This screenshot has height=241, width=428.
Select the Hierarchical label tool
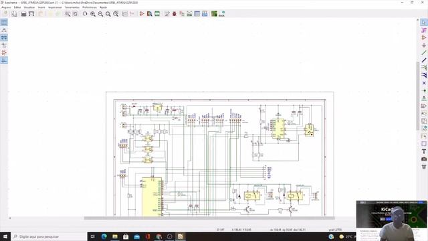click(424, 113)
